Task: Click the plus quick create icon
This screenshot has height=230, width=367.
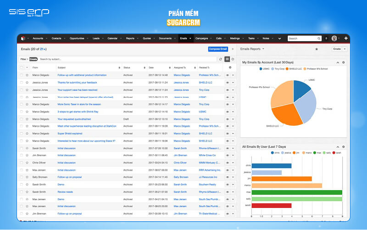Action: (x=346, y=39)
